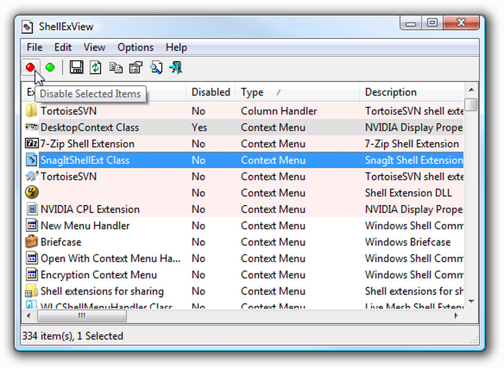Click the New Menu Handler icon
This screenshot has height=368, width=504.
31,226
